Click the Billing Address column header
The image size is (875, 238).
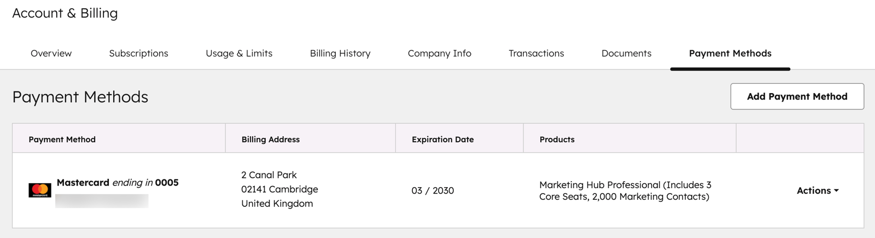pos(271,140)
